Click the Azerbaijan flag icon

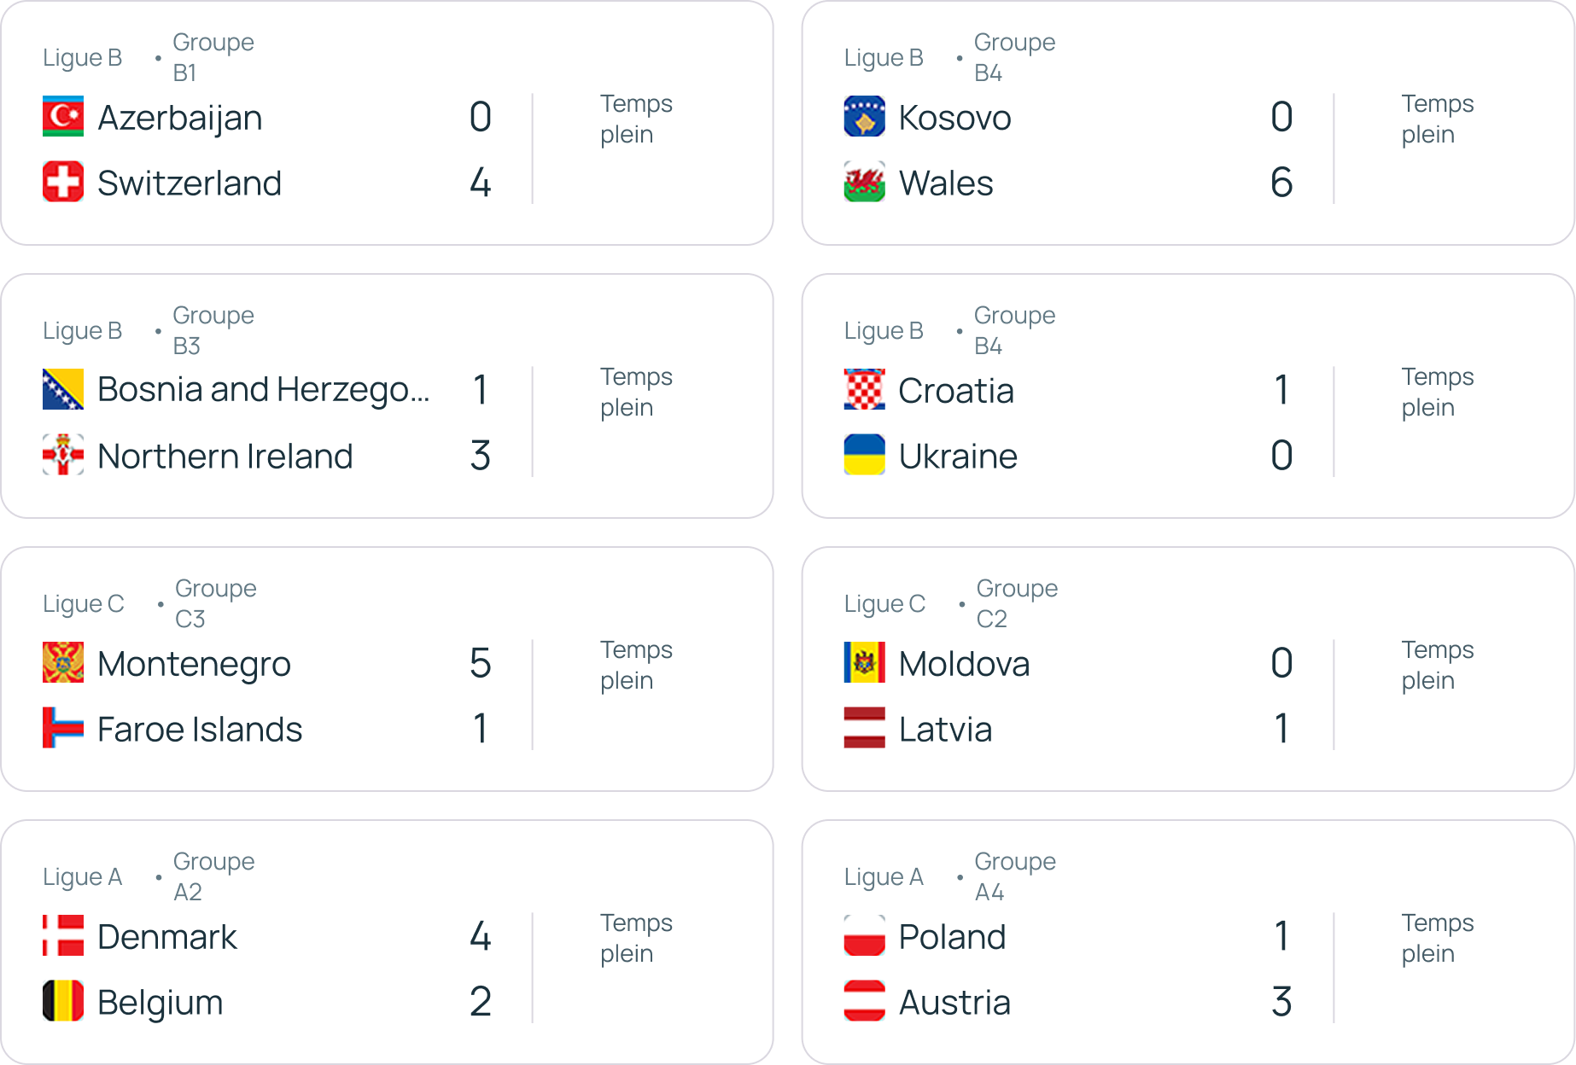[x=63, y=117]
